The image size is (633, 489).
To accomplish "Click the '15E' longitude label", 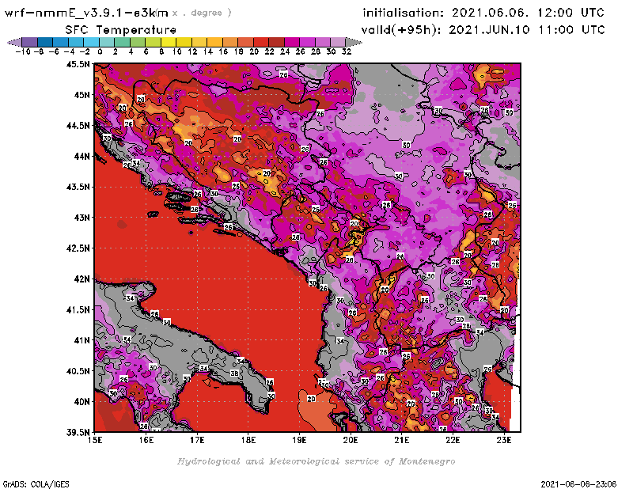I will pyautogui.click(x=94, y=440).
